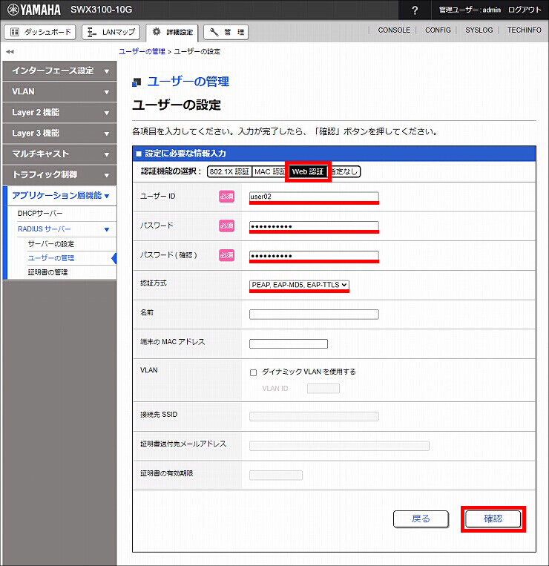Expand the Layer 3 機能 menu
Image resolution: width=549 pixels, height=566 pixels.
[x=59, y=134]
